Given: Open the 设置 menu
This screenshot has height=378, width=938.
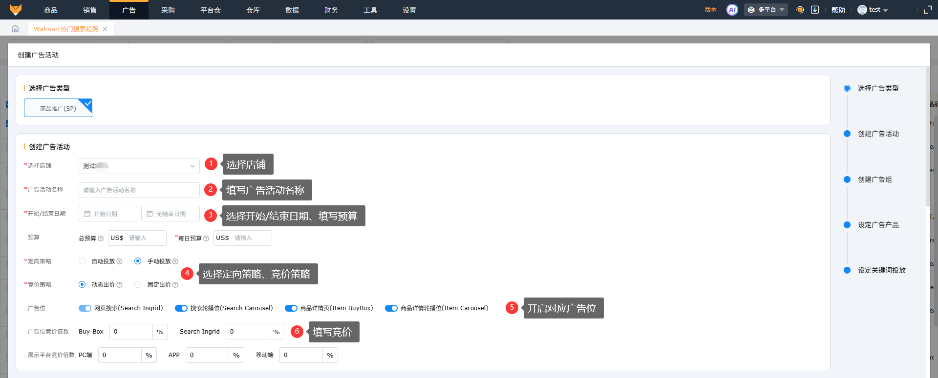Looking at the screenshot, I should [409, 10].
